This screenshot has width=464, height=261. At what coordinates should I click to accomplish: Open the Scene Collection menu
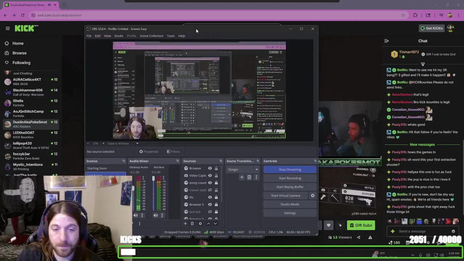pos(152,36)
